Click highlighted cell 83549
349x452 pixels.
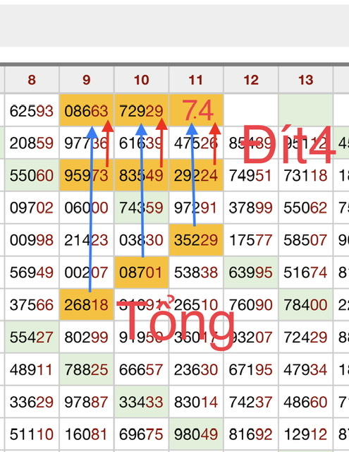click(141, 175)
